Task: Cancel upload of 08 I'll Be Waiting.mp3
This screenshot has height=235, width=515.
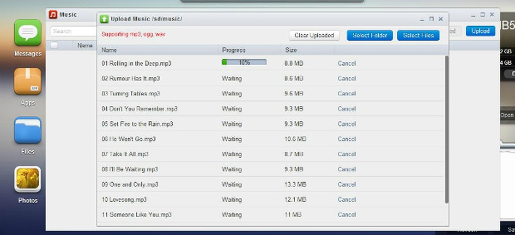Action: point(346,169)
